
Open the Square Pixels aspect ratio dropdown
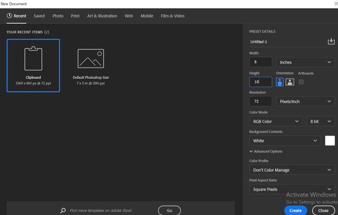[x=292, y=189]
